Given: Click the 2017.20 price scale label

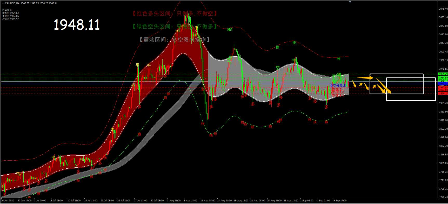Looking at the screenshot, I should pos(443,43).
